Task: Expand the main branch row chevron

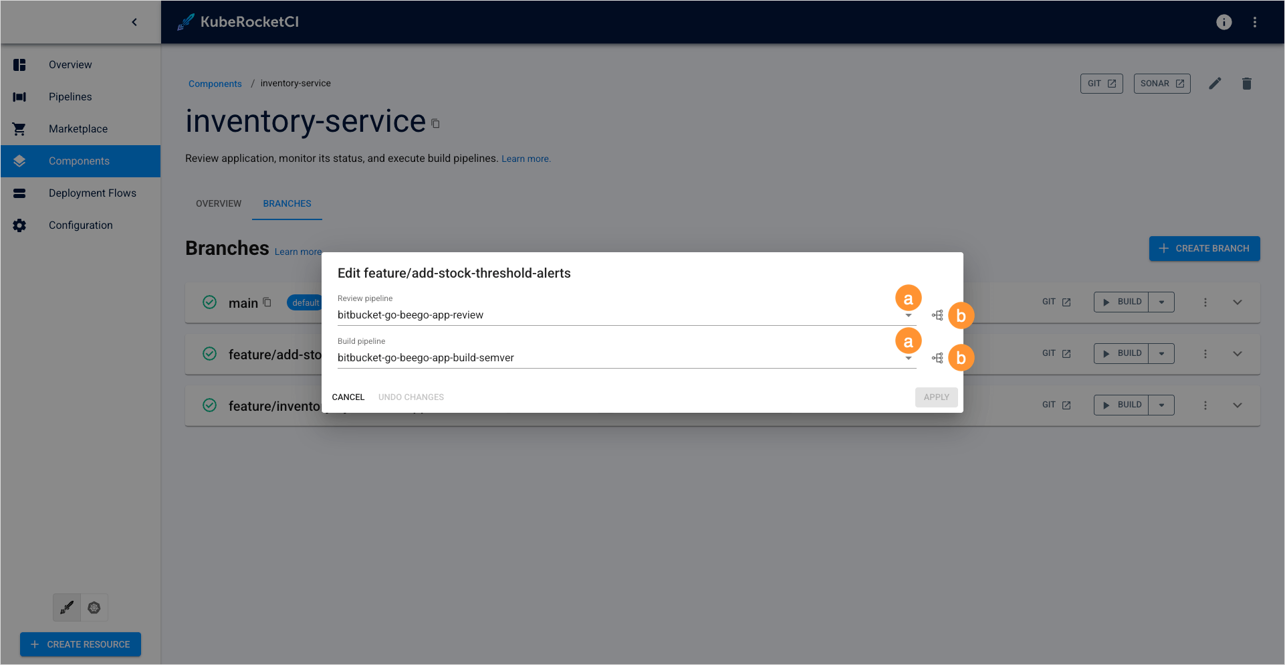Action: (1237, 302)
